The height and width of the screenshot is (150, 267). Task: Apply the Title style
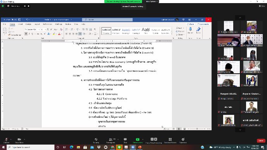click(x=146, y=31)
